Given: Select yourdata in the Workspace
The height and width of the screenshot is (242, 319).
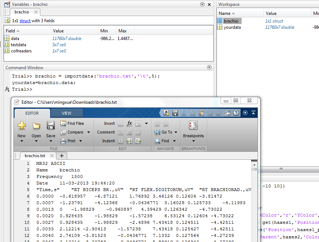Looking at the screenshot, I should (x=232, y=27).
